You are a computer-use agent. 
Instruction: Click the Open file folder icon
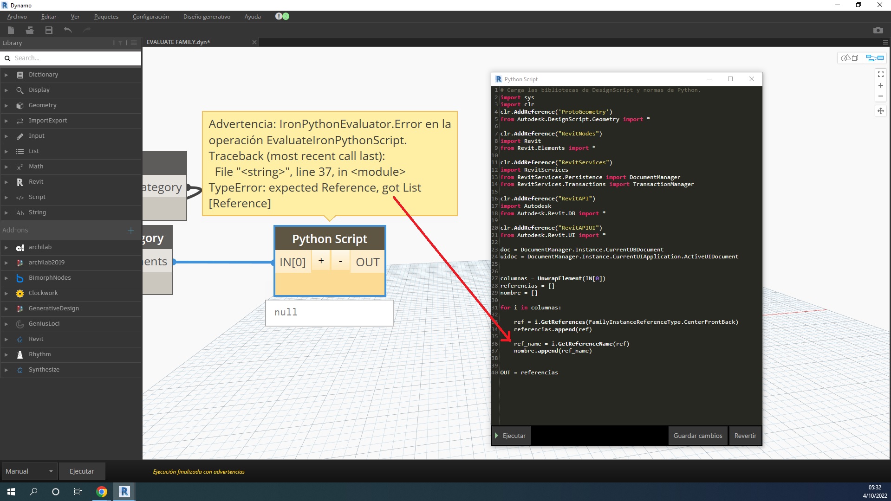click(30, 30)
